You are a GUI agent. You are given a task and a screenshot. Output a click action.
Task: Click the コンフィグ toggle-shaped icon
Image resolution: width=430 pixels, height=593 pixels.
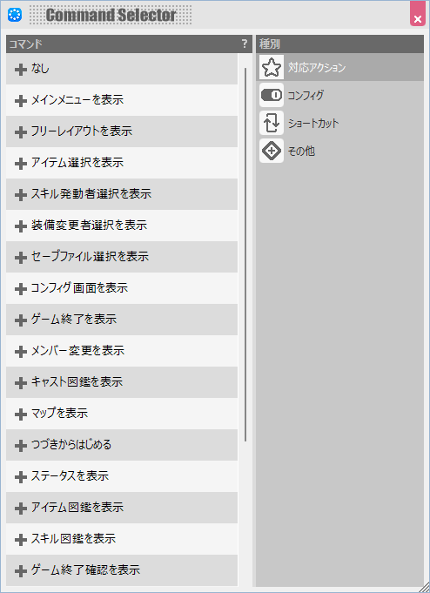(x=272, y=95)
